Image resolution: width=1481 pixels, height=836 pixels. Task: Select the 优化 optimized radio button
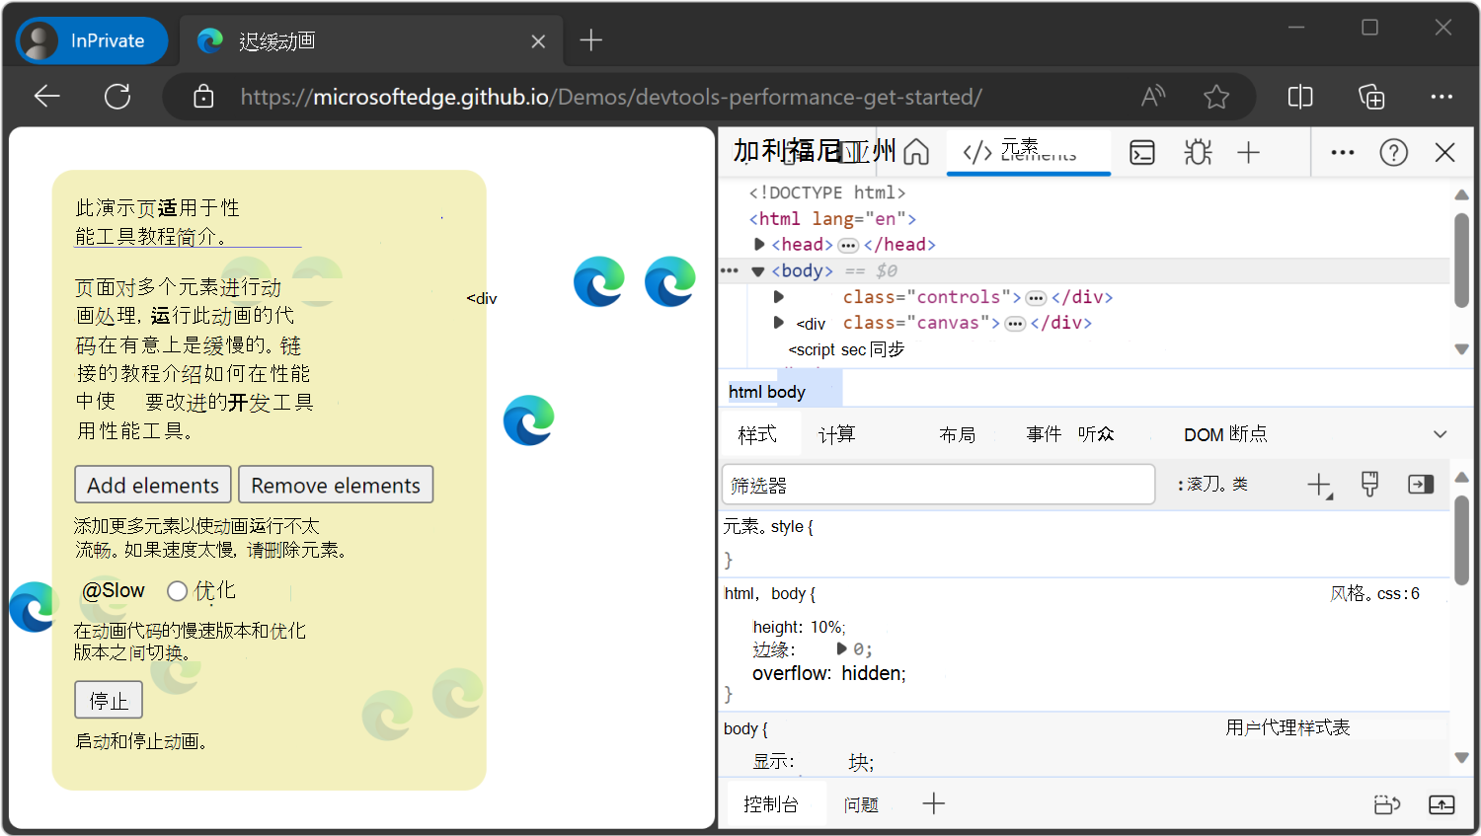[x=178, y=591]
